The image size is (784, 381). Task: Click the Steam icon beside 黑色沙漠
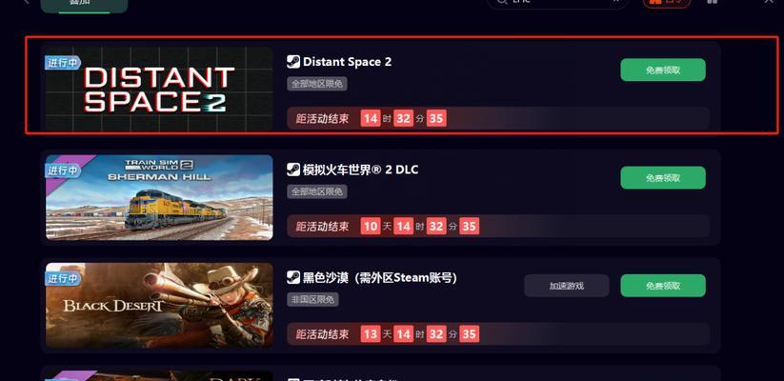point(293,277)
